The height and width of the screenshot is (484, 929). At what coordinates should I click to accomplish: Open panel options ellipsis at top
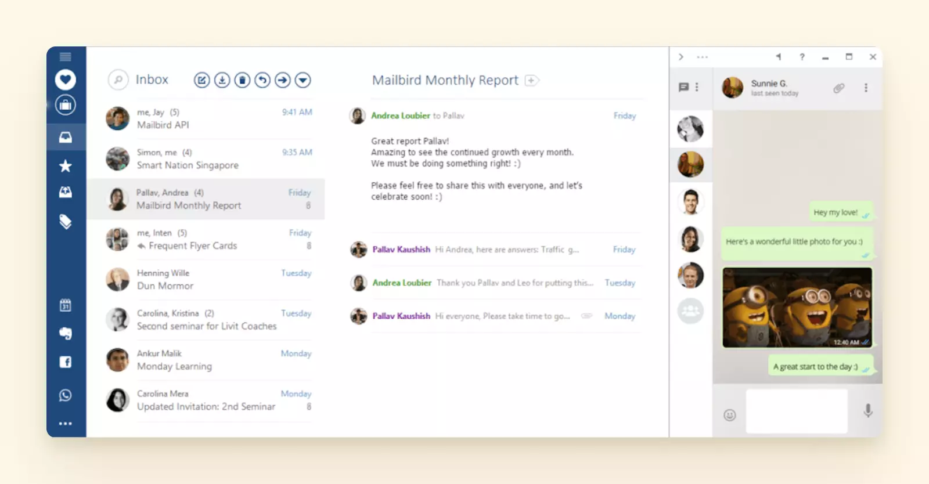pos(703,57)
